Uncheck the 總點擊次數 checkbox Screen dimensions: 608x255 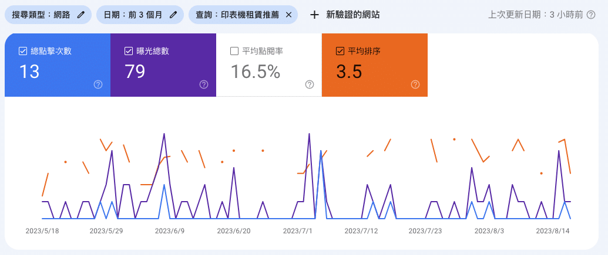point(22,51)
